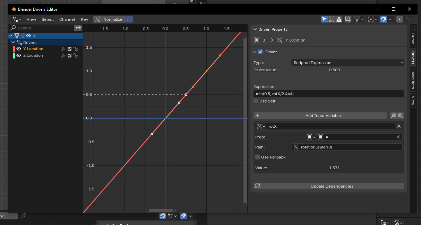Image resolution: width=421 pixels, height=225 pixels.
Task: Uncheck the Y Location channel checkbox
Action: (x=69, y=49)
